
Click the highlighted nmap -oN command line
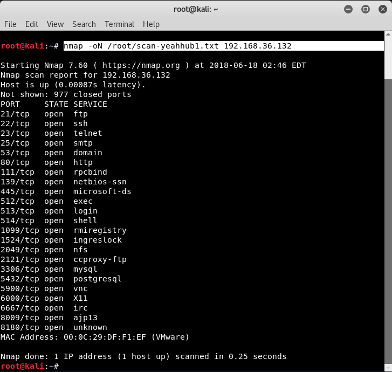[x=224, y=46]
